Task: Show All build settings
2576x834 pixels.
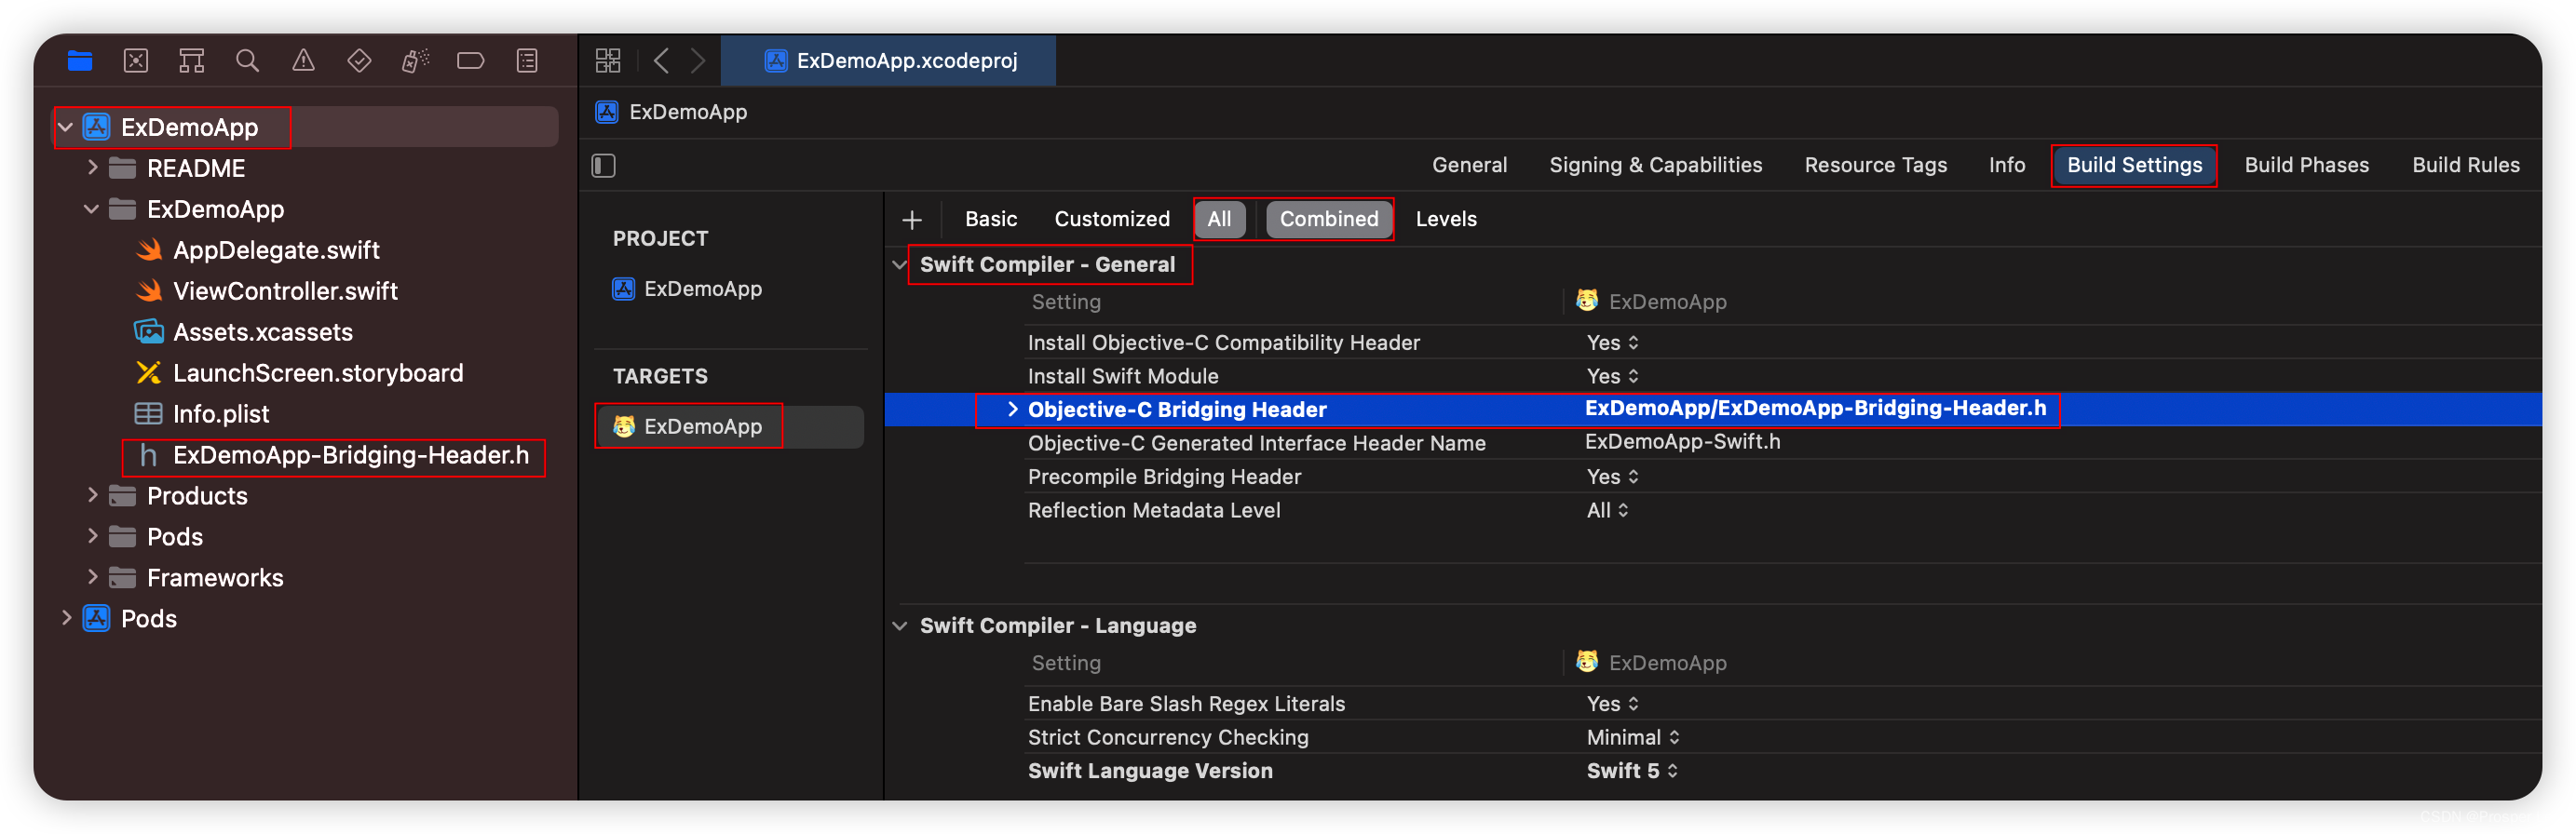Action: (1219, 219)
